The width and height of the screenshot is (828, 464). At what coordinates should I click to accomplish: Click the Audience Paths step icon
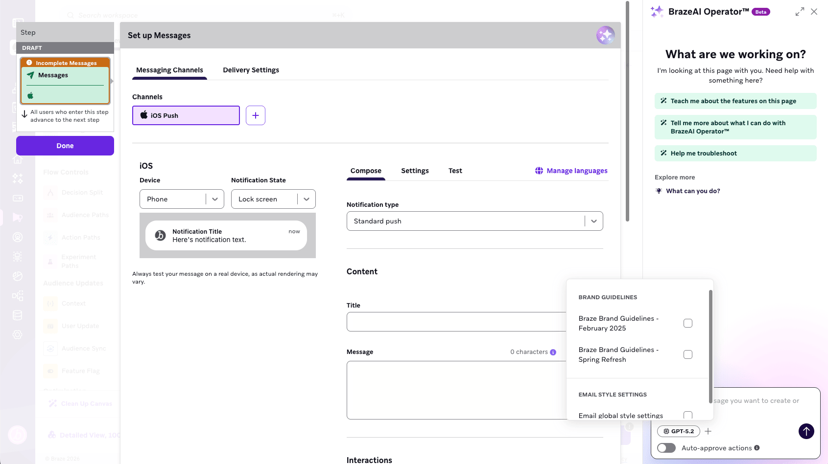coord(50,215)
